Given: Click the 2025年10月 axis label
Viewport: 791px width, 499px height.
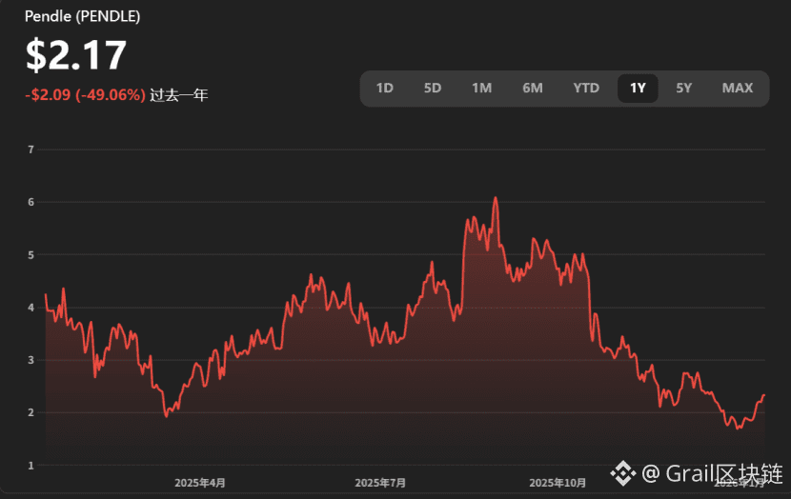Looking at the screenshot, I should click(x=558, y=483).
